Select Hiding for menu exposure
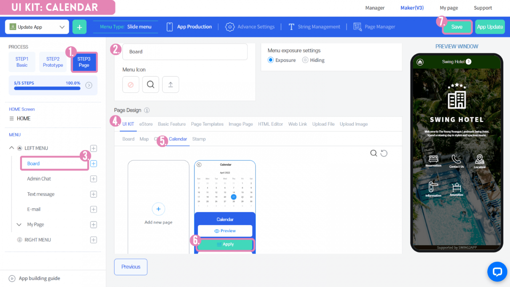 click(x=305, y=60)
